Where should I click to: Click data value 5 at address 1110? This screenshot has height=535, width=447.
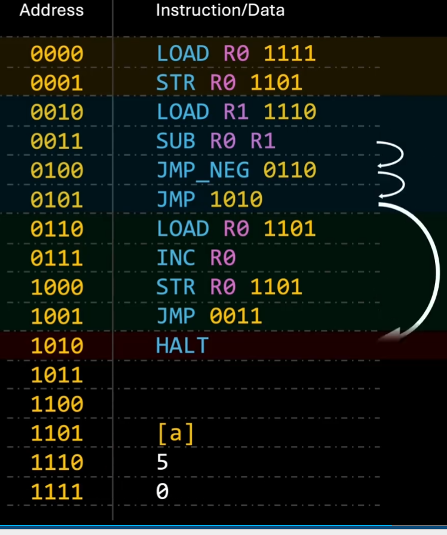[x=162, y=463]
